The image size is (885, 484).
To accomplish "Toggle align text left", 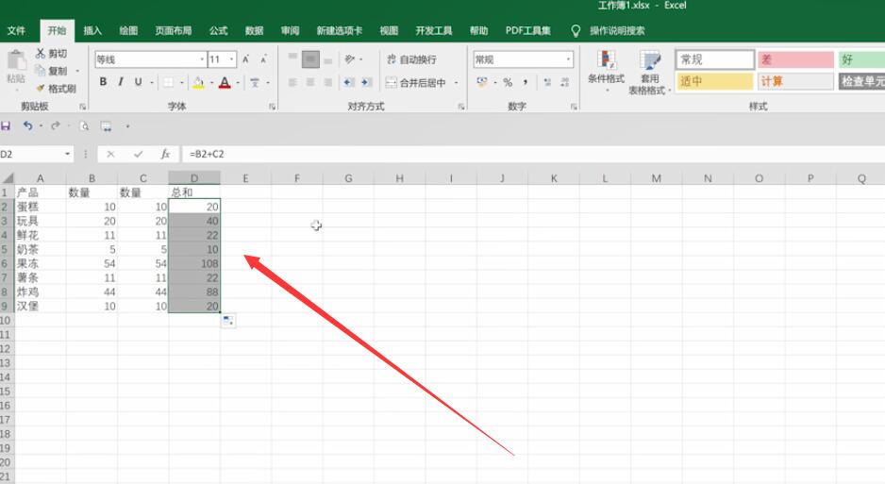I will pos(292,82).
